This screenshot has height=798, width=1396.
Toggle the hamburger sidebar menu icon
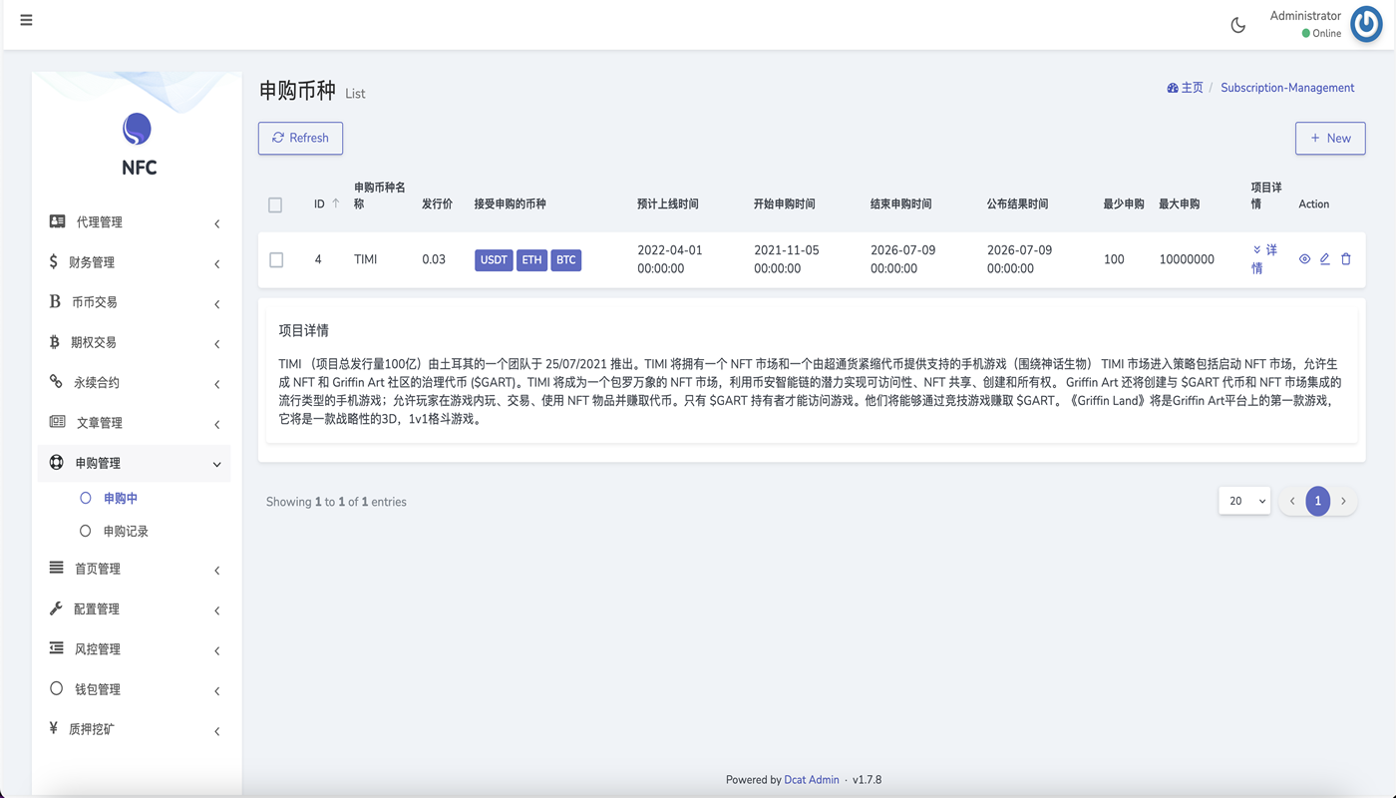click(x=26, y=20)
